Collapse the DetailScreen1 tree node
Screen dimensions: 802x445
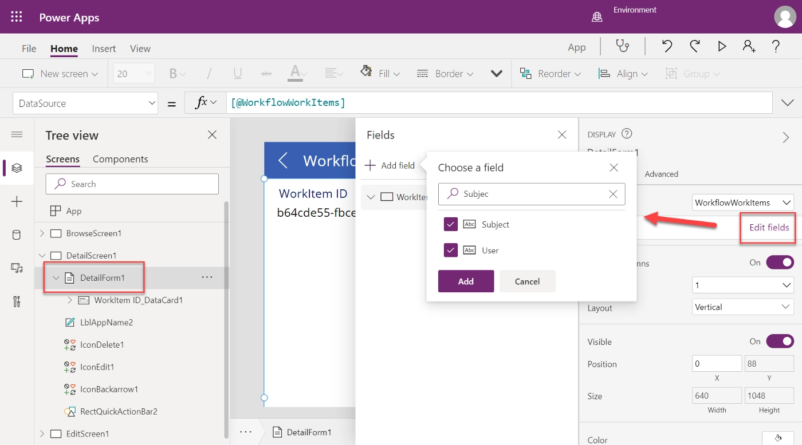[x=42, y=256]
